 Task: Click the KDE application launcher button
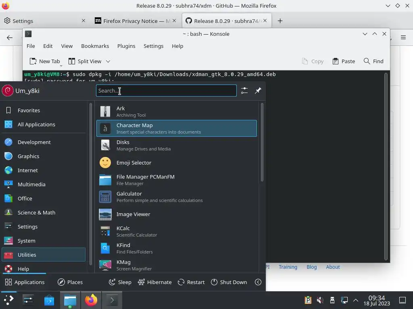(9, 300)
